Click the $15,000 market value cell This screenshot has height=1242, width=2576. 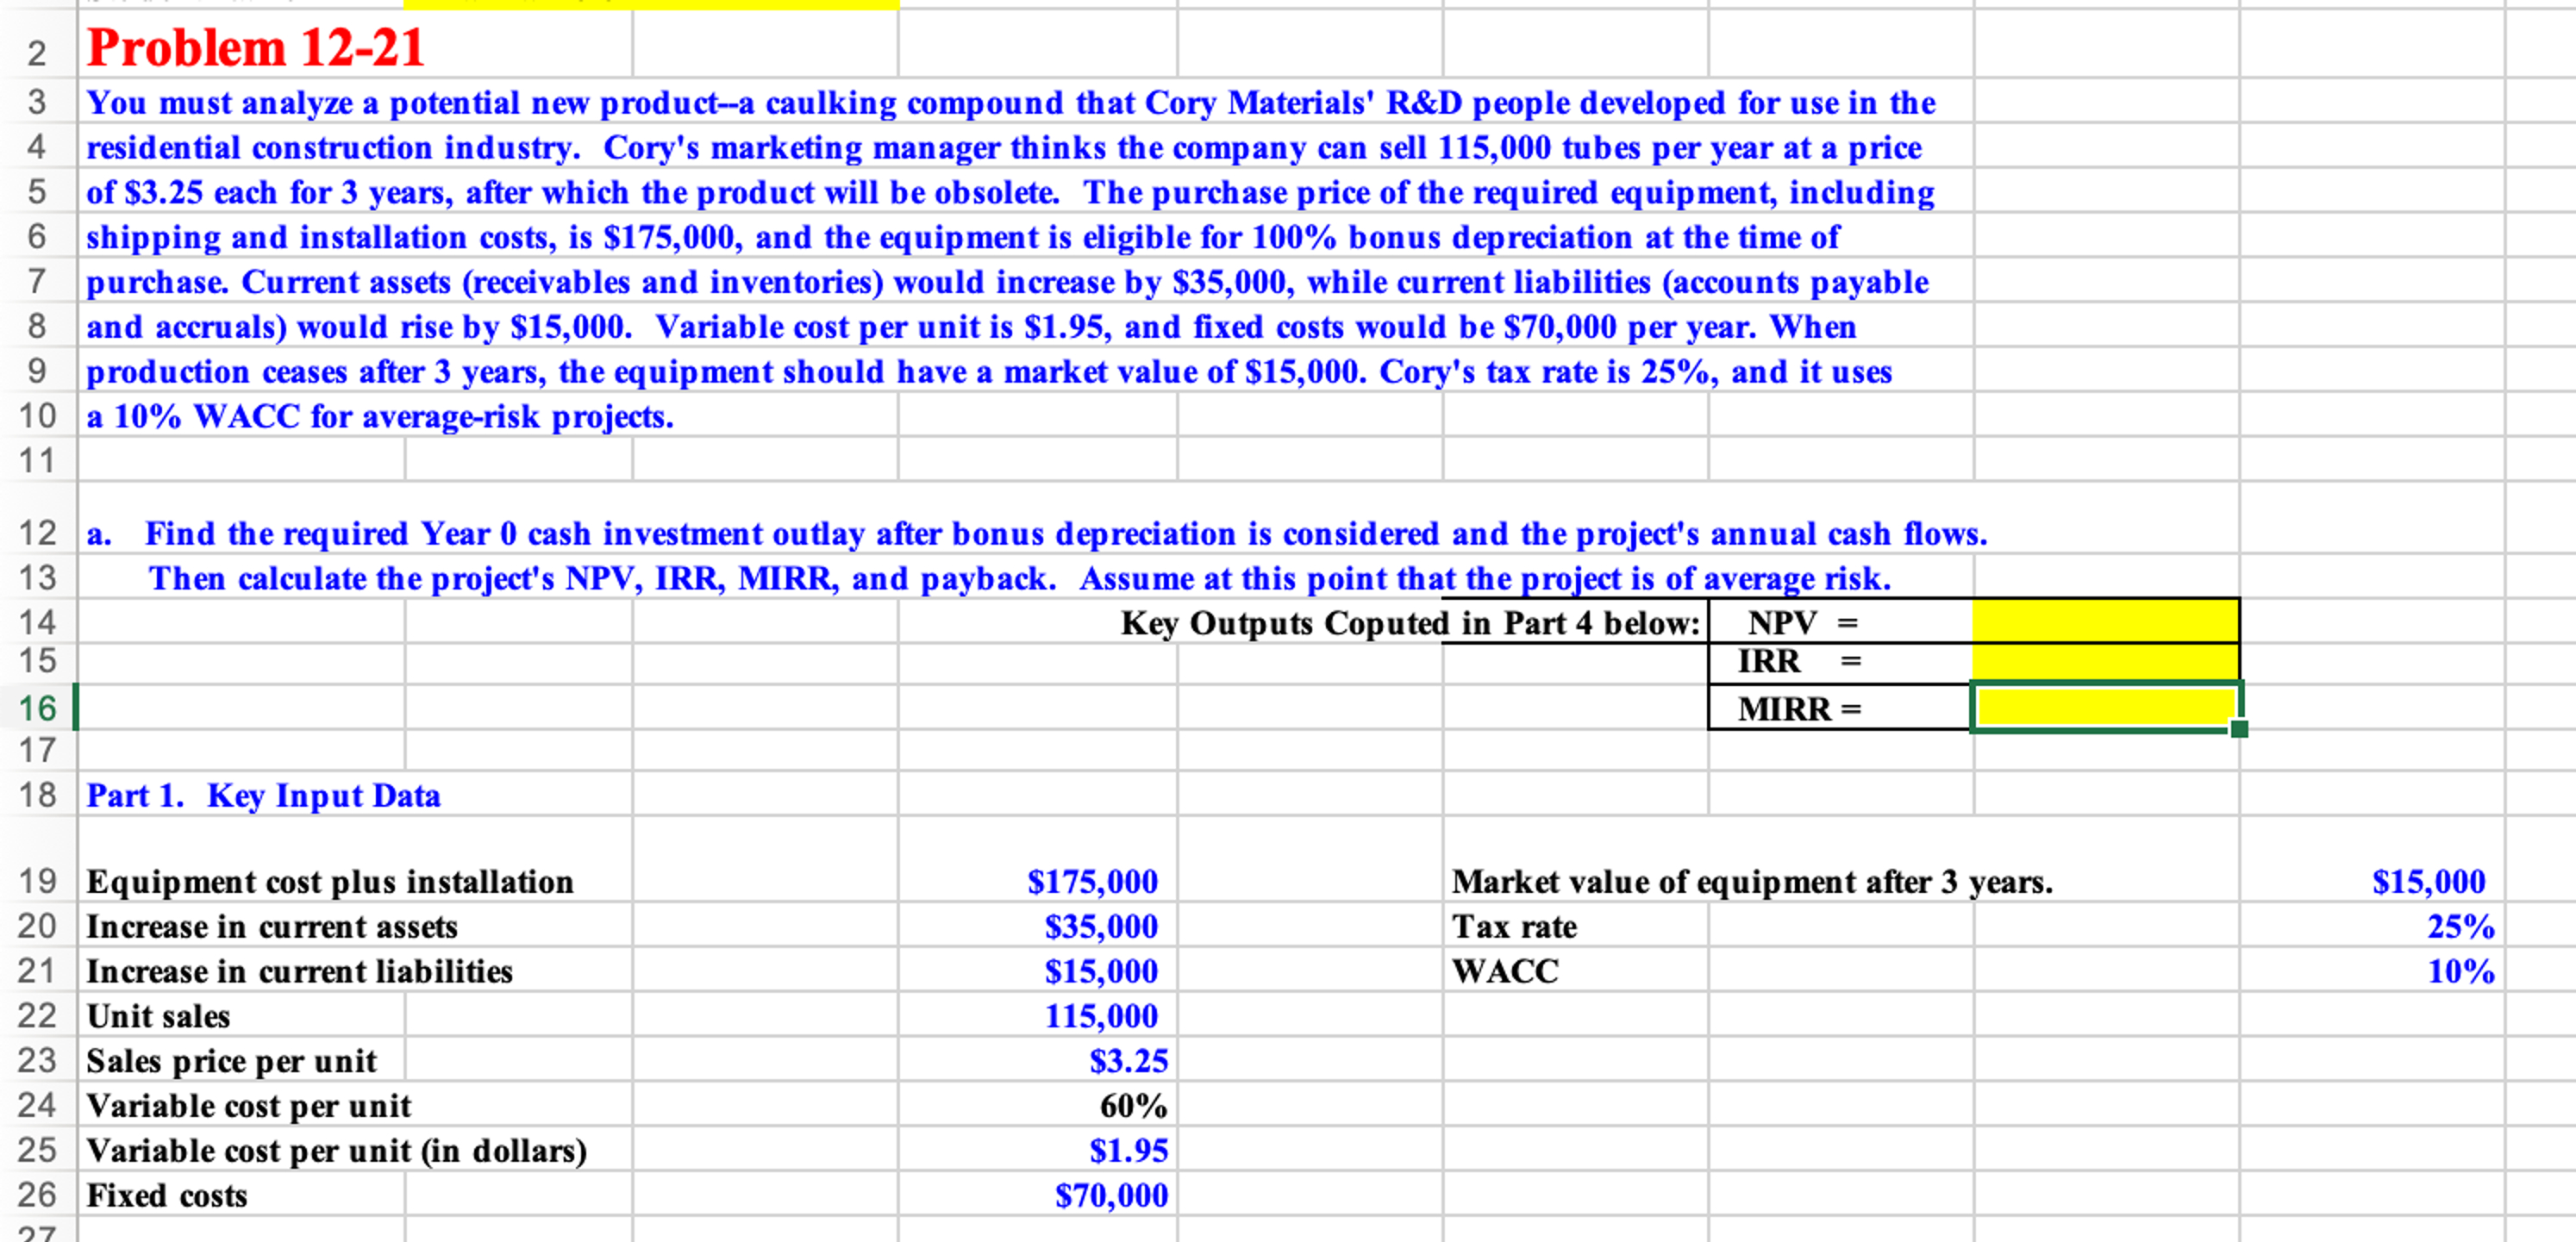(2428, 881)
